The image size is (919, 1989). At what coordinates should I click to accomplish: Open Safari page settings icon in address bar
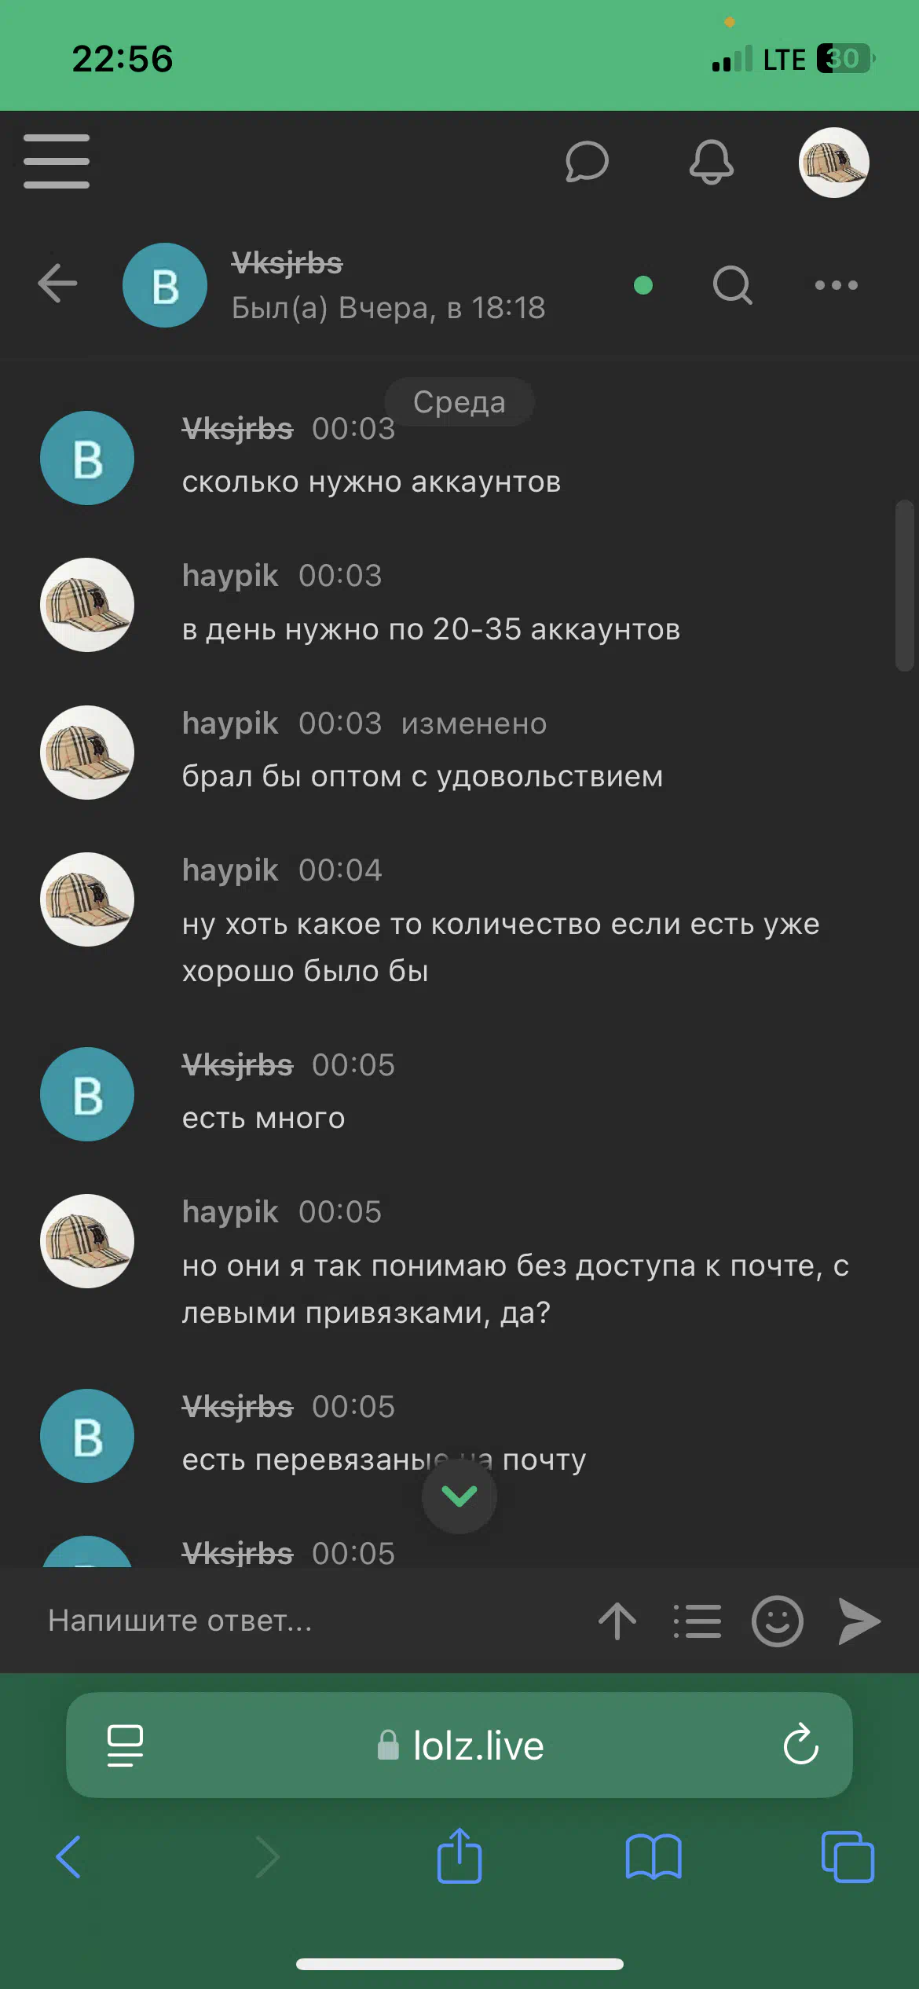point(125,1745)
